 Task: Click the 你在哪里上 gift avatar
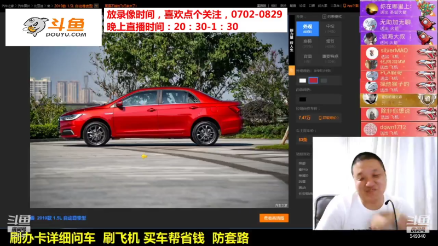(x=372, y=9)
